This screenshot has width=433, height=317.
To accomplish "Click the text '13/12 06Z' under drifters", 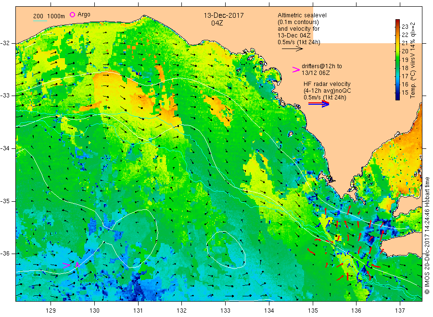I will [316, 73].
